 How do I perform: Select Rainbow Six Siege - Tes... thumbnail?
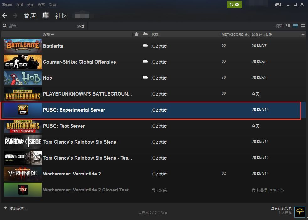tap(23, 158)
